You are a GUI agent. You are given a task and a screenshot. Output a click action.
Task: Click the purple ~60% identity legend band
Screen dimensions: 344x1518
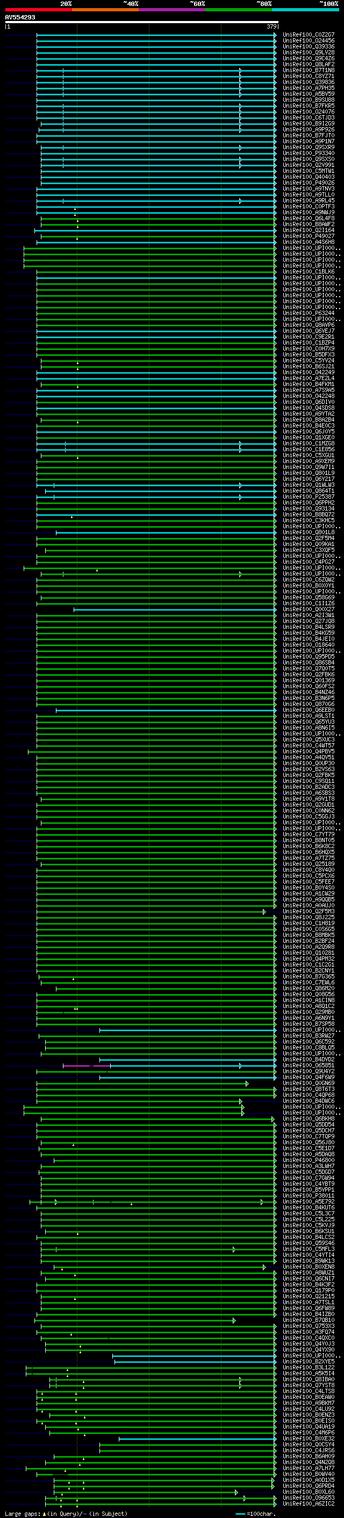click(x=171, y=10)
